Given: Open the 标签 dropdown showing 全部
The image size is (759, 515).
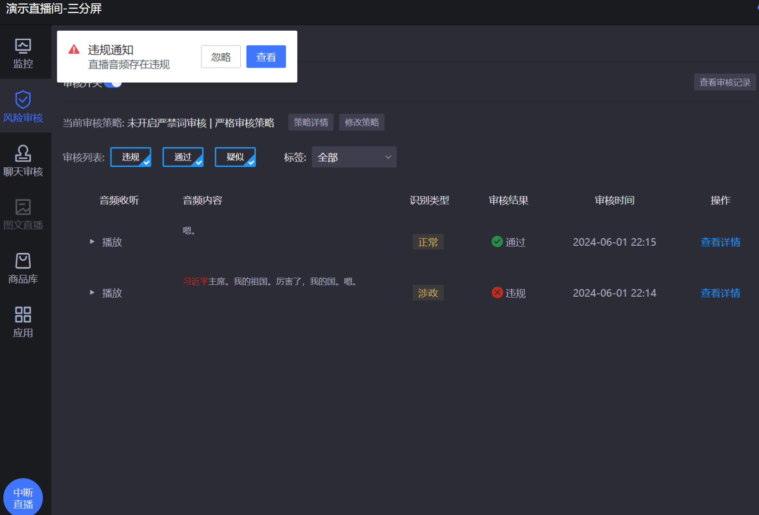Looking at the screenshot, I should tap(354, 157).
